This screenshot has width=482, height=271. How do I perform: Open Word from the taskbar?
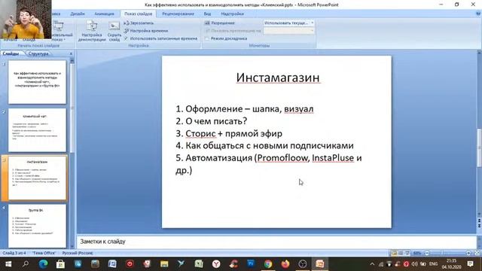pos(112,264)
